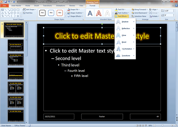Screen dimensions: 178x127
Task: Open the Selection Pane
Action: pyautogui.click(x=139, y=16)
